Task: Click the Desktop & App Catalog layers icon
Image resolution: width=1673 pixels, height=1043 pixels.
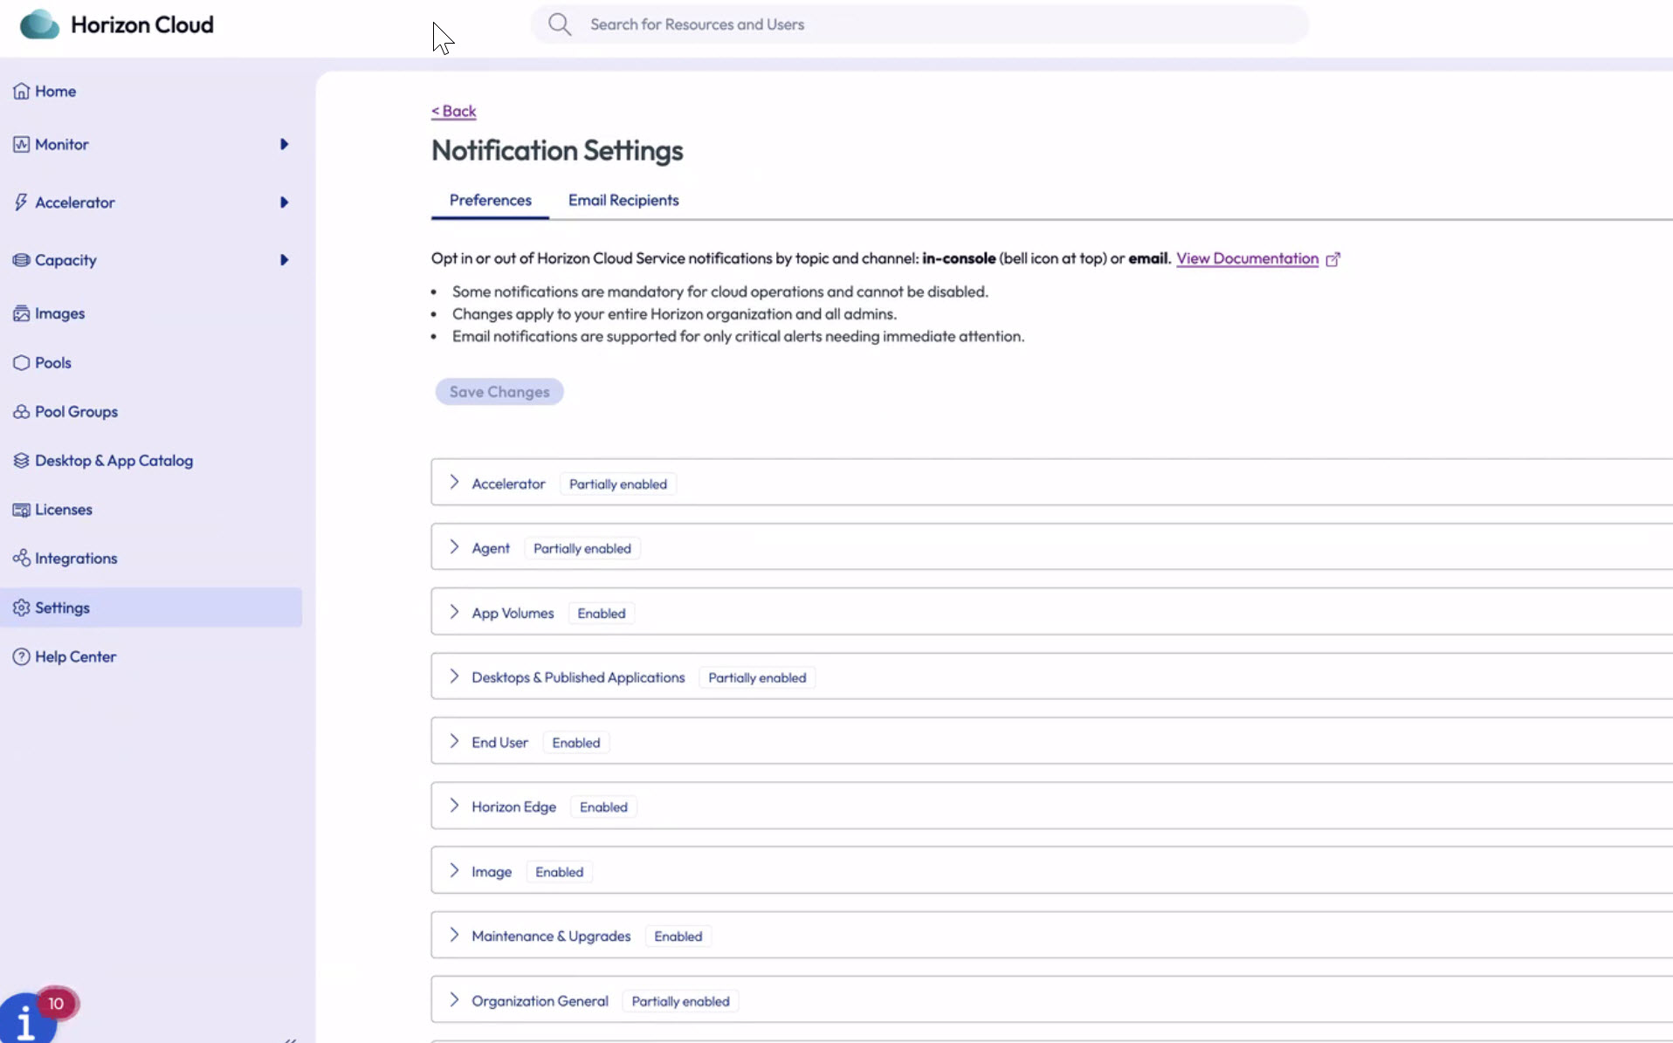Action: pos(22,460)
